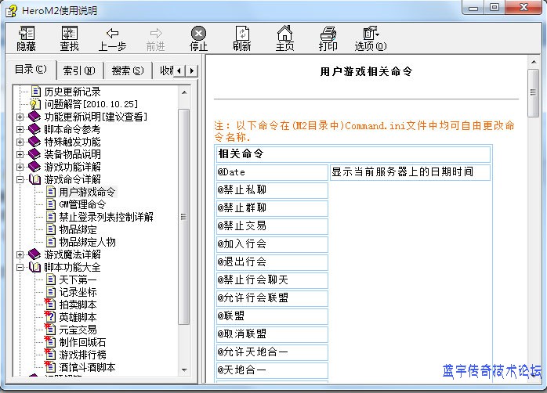Image resolution: width=547 pixels, height=393 pixels.
Task: Click the 隐藏 (Hide) toolbar icon
Action: [x=26, y=38]
